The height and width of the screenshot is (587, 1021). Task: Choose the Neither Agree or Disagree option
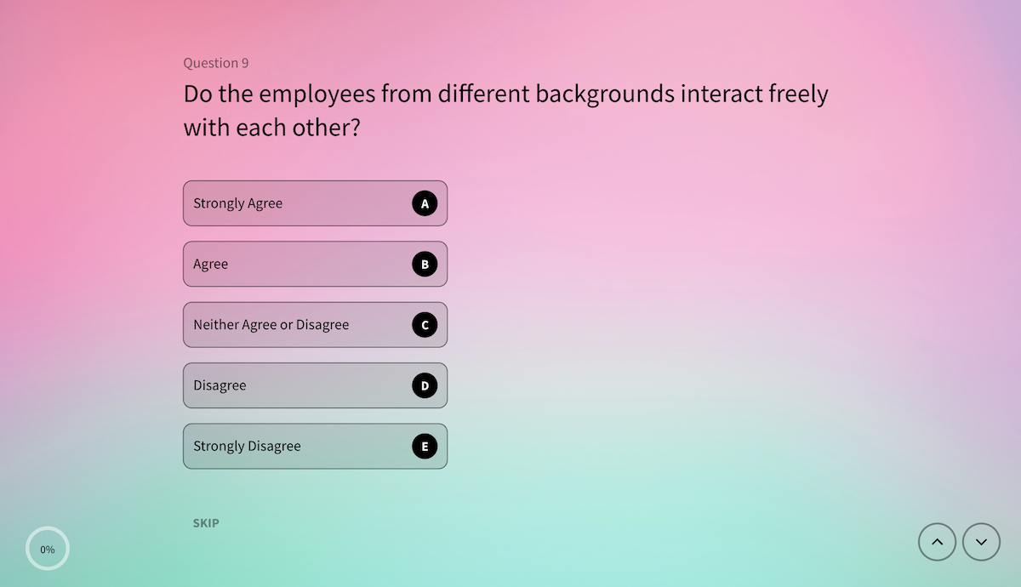pos(298,324)
